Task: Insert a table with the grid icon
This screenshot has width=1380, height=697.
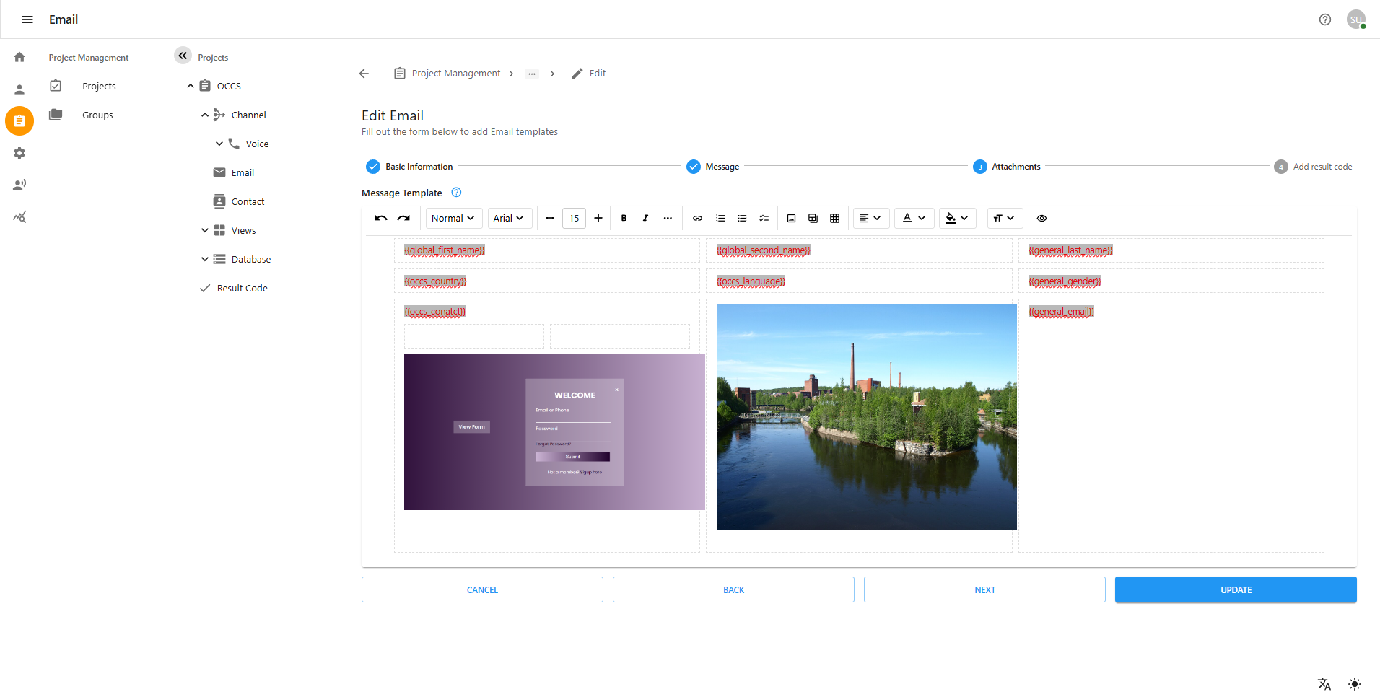Action: coord(834,218)
